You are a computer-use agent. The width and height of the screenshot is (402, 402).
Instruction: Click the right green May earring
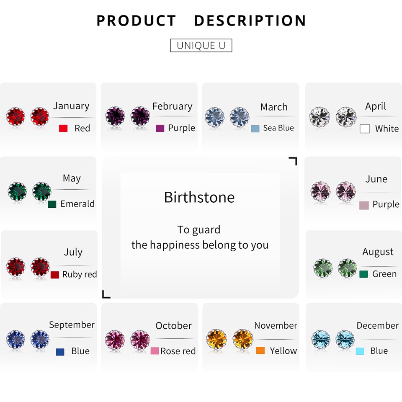click(42, 191)
